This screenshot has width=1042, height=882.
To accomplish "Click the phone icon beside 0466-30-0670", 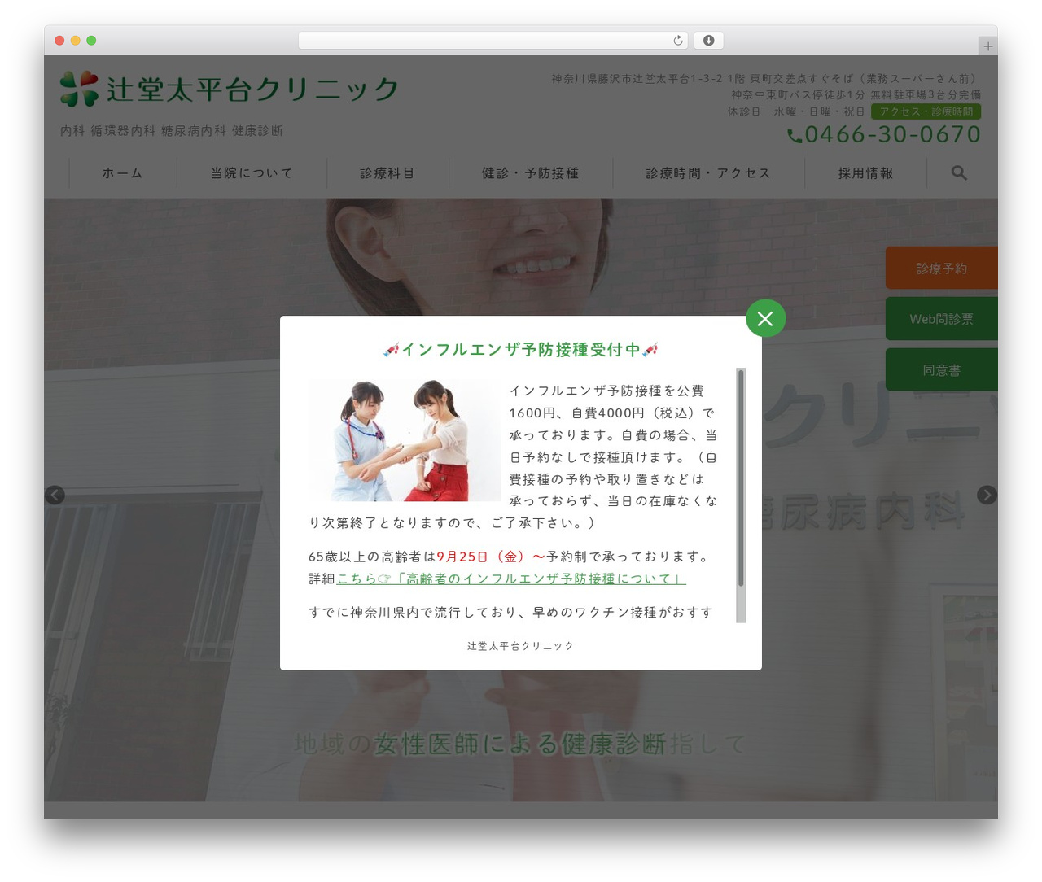I will [x=795, y=136].
